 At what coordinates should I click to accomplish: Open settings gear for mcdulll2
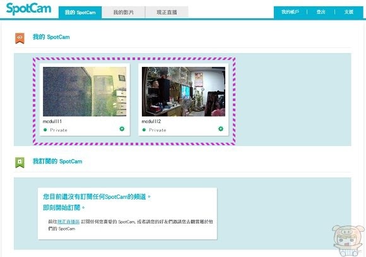click(x=221, y=129)
